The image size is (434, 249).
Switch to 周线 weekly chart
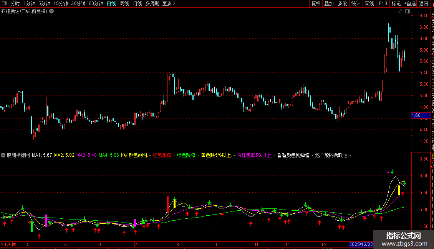coord(124,3)
